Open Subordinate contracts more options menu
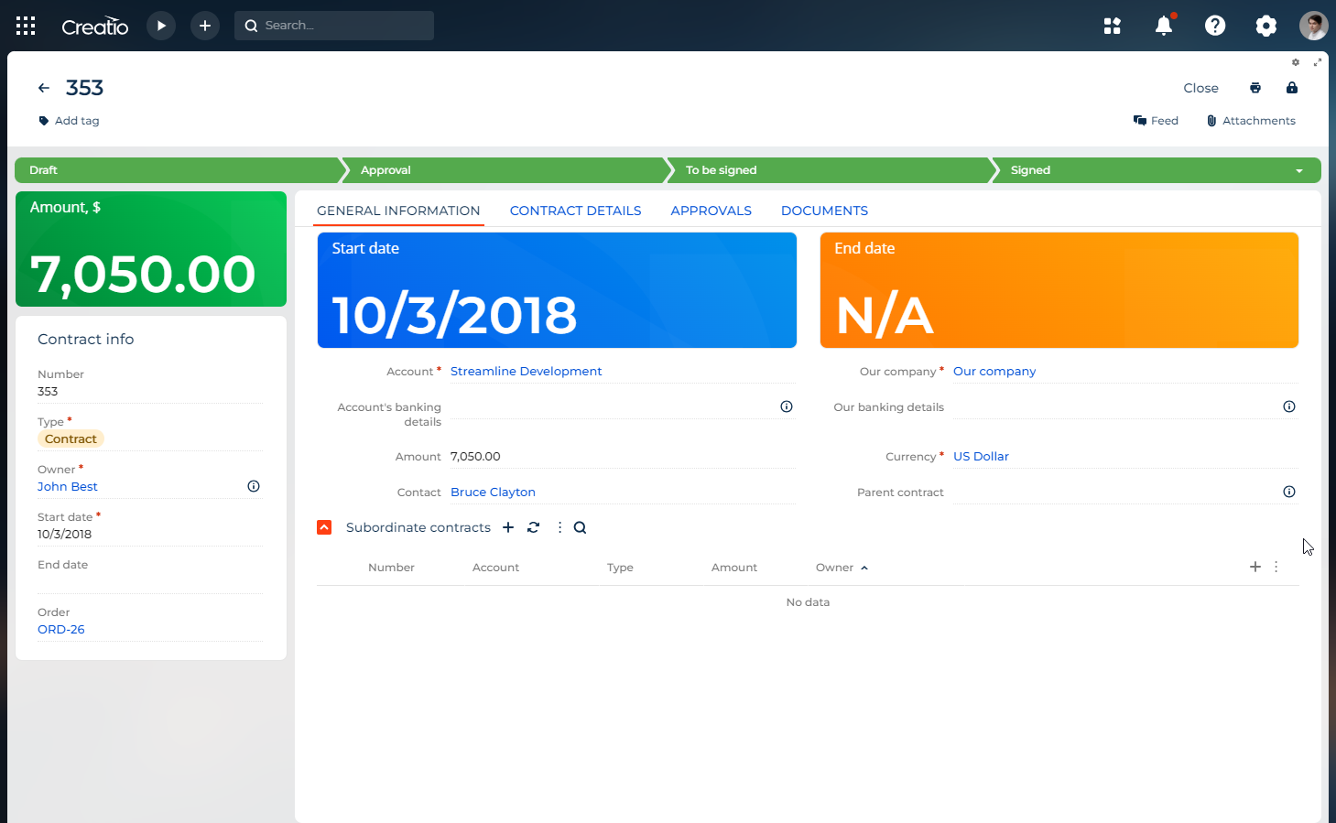The image size is (1336, 823). pyautogui.click(x=559, y=527)
